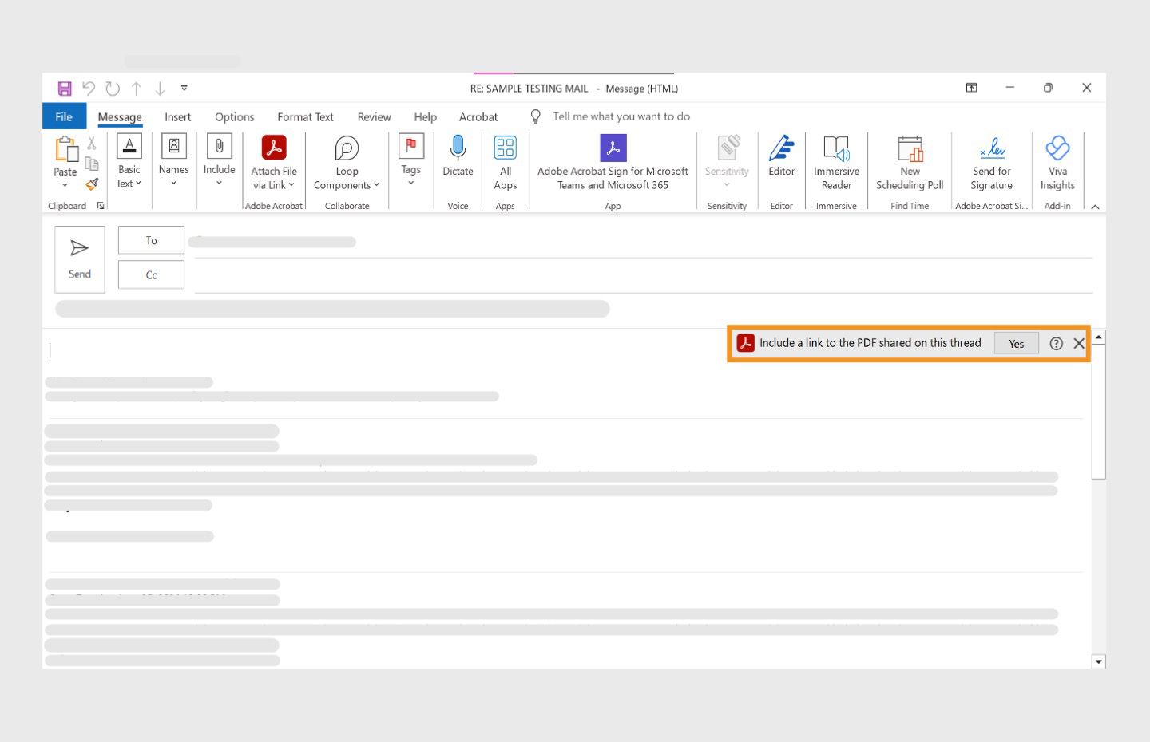Go to next item using down arrow
1150x742 pixels.
pyautogui.click(x=160, y=88)
